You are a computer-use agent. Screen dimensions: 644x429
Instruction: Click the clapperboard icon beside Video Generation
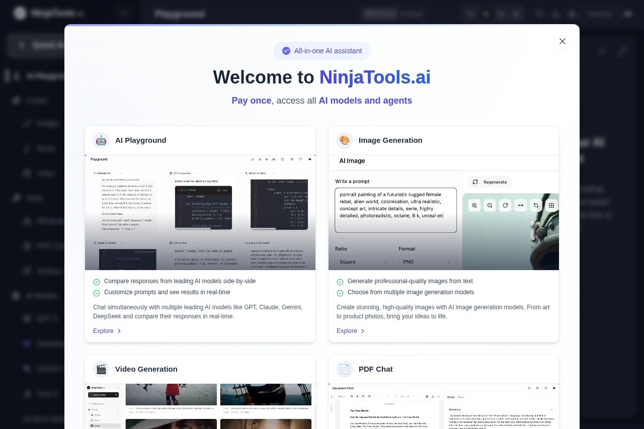point(101,369)
